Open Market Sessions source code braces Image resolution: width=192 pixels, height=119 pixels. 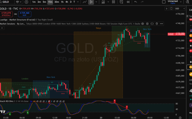coord(152,24)
